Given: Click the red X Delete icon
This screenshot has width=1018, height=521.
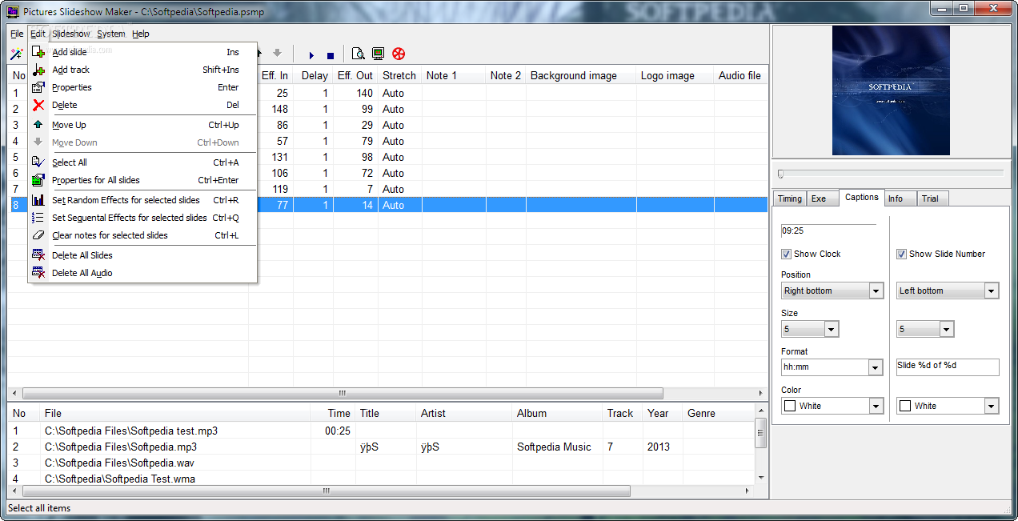Looking at the screenshot, I should pos(38,105).
